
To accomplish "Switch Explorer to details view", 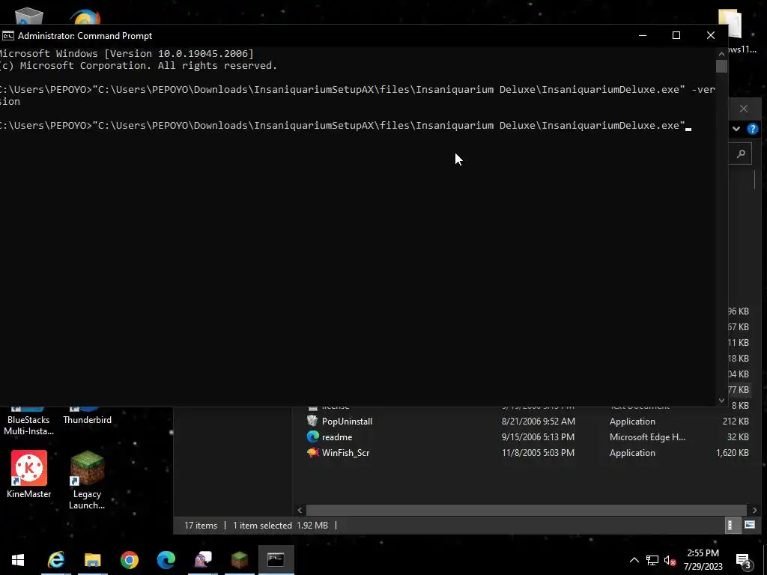I will click(731, 525).
